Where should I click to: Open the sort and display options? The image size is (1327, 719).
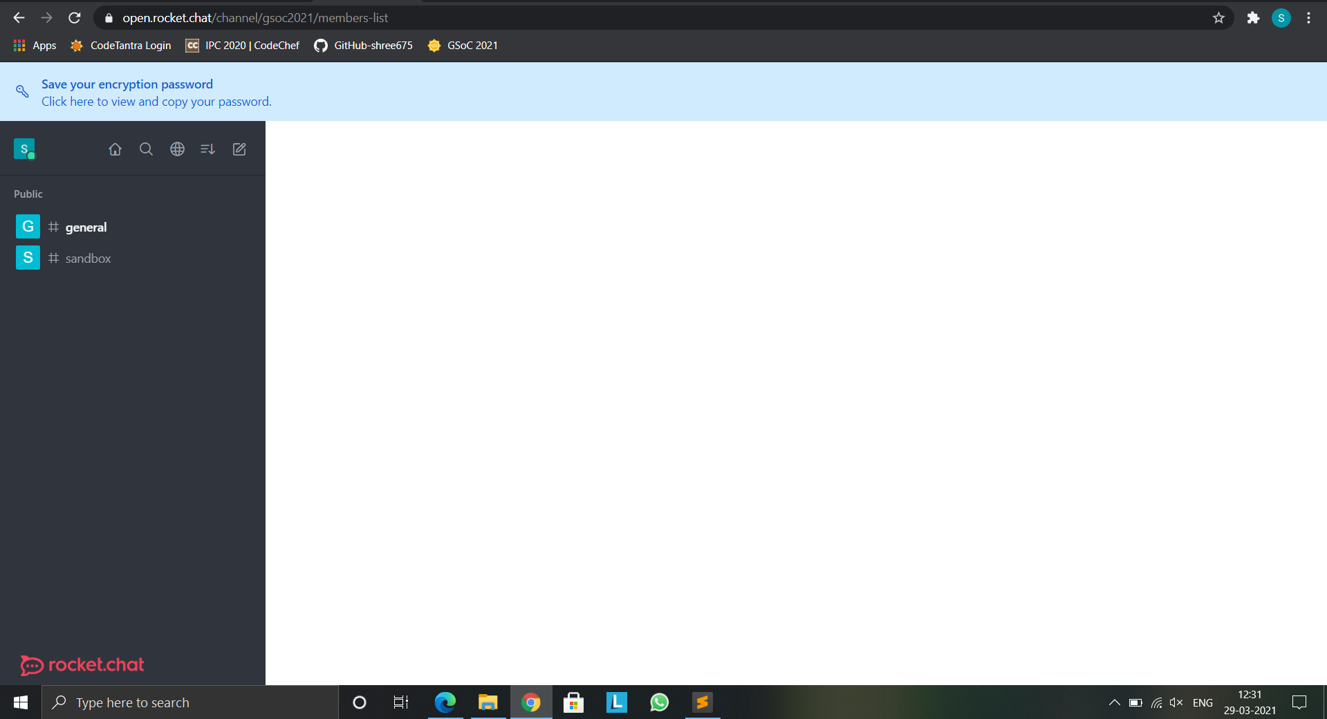207,149
